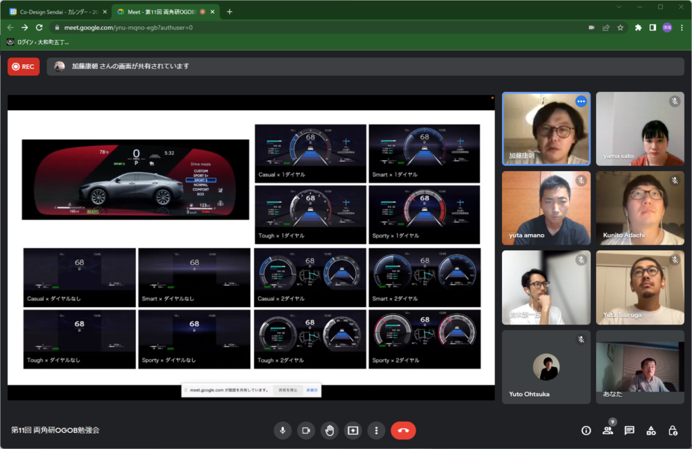
Task: Open host controls lock icon
Action: (672, 430)
